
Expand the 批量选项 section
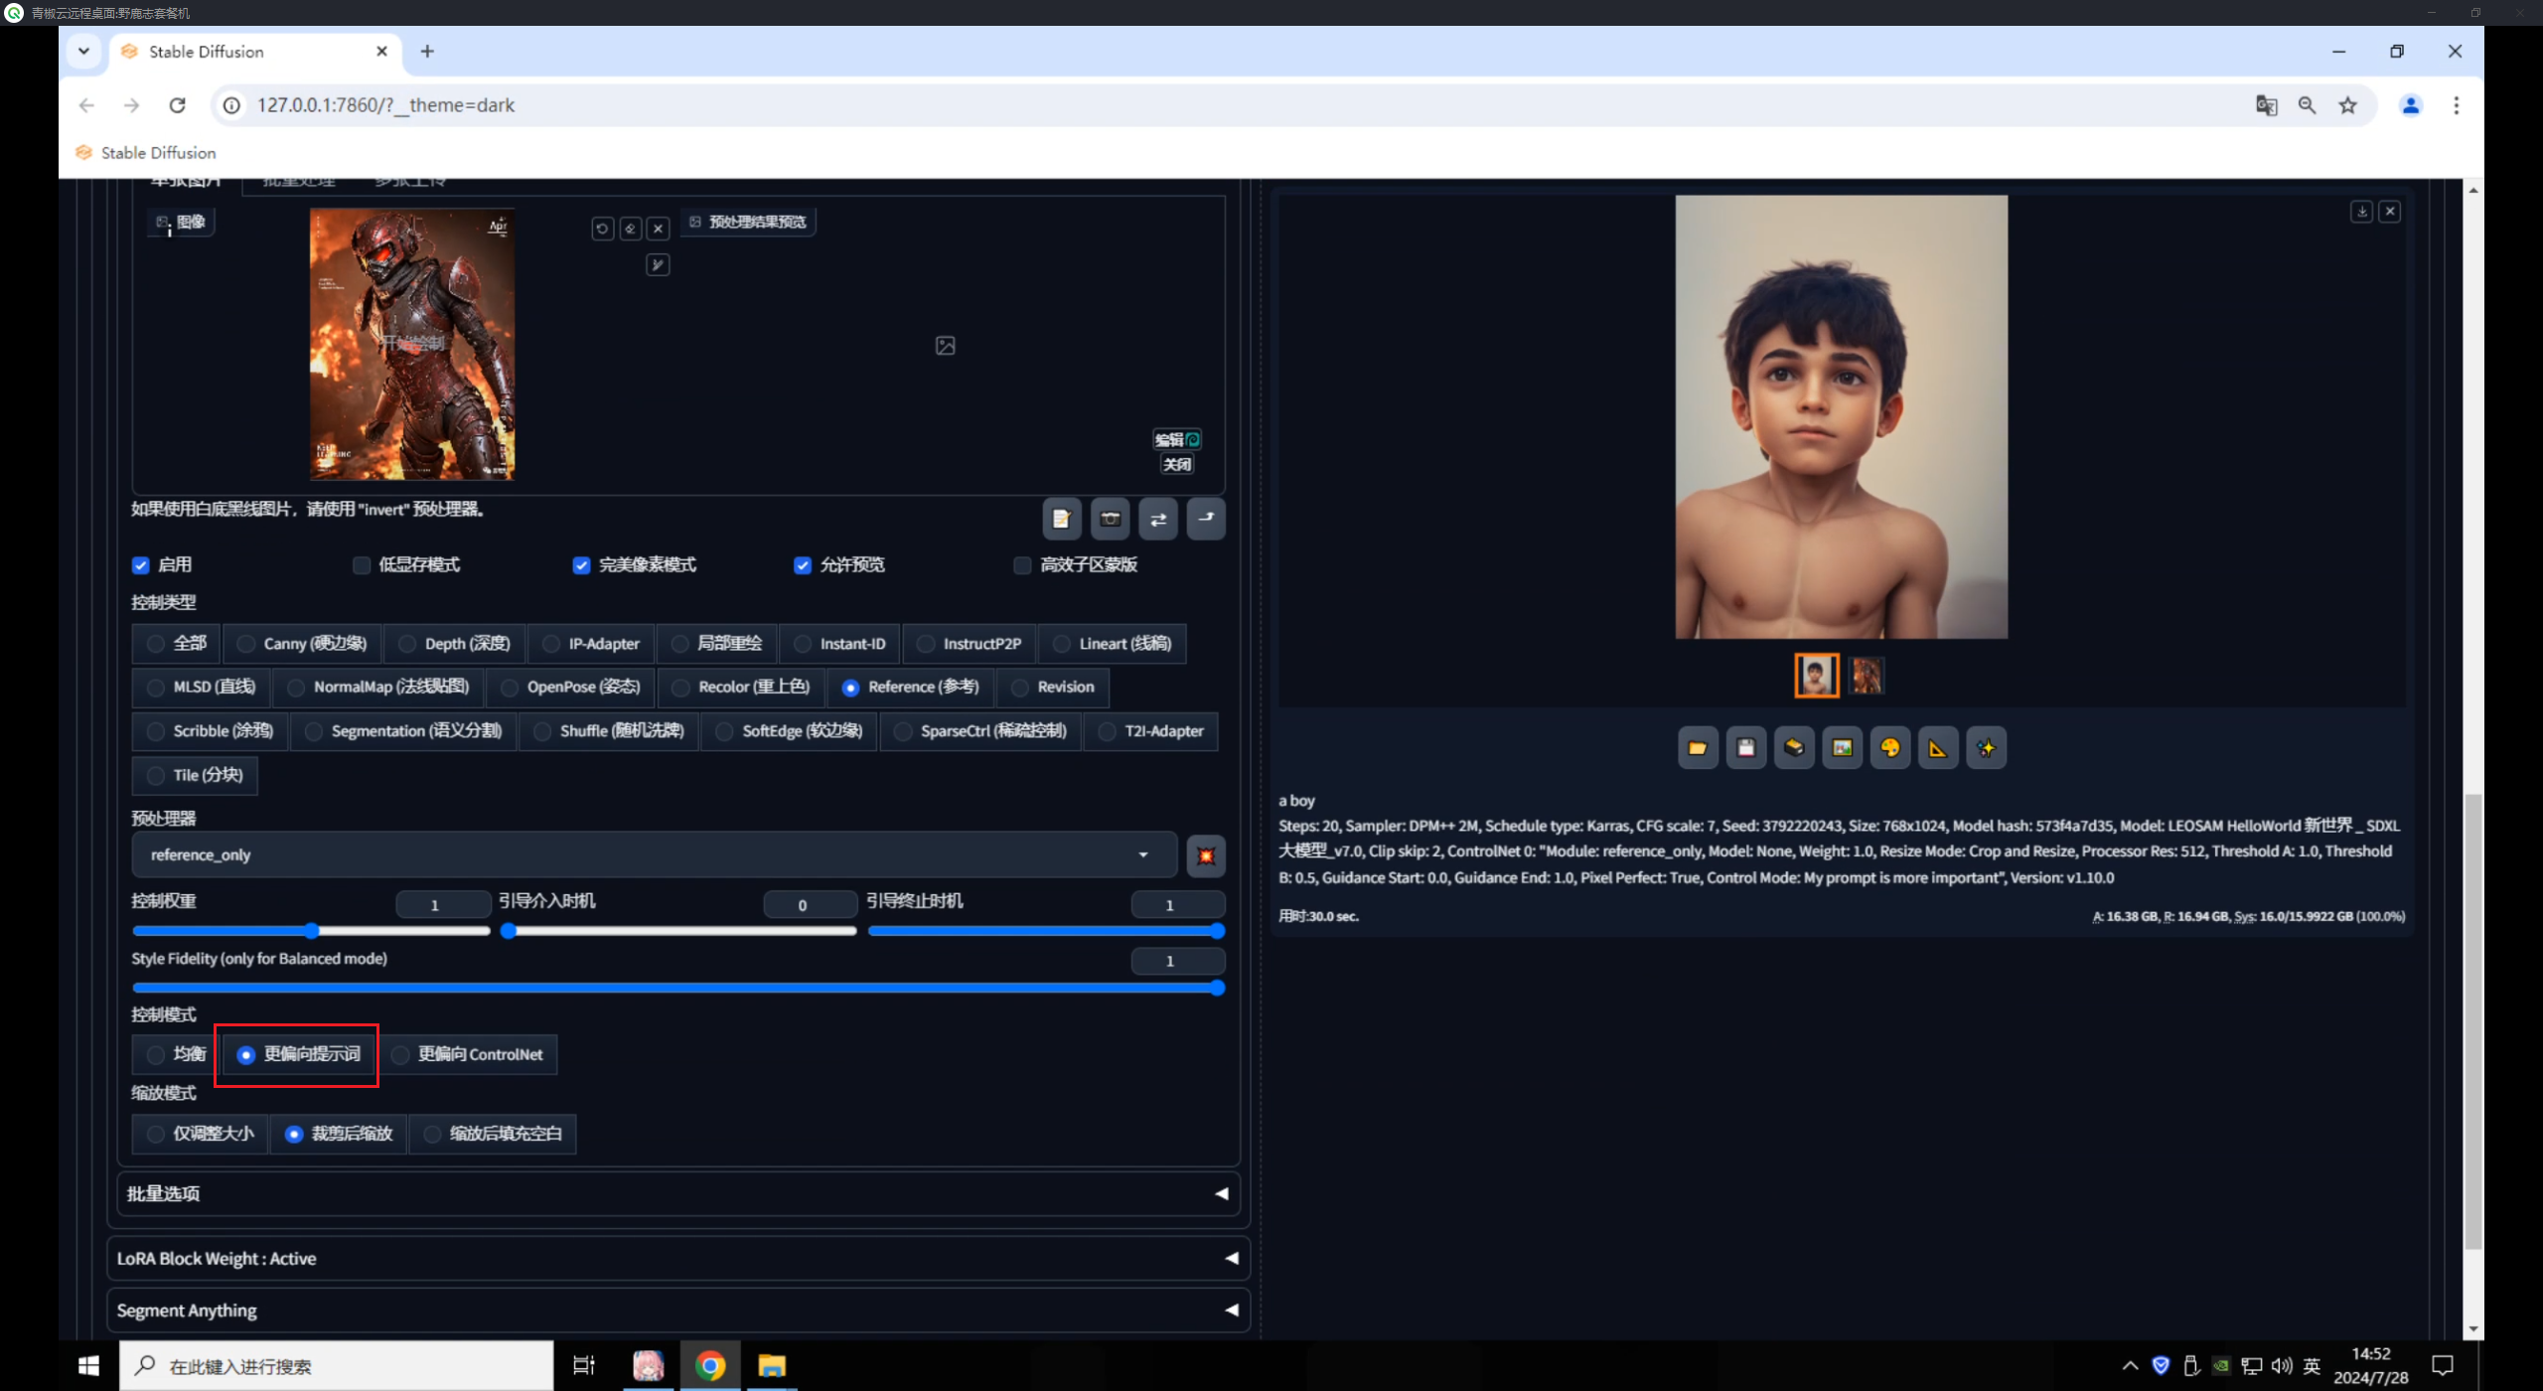(678, 1193)
